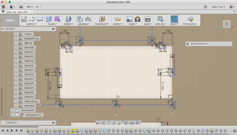
Task: Open Birkir Thor account dropdown
Action: click(219, 7)
